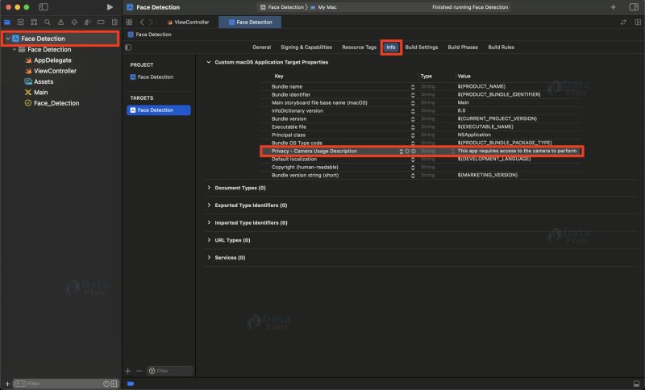Run the project with the play button
Viewport: 645px width, 390px height.
[110, 7]
